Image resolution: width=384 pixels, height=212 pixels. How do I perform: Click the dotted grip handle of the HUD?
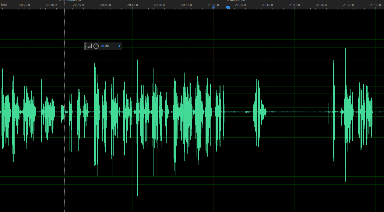pos(85,46)
